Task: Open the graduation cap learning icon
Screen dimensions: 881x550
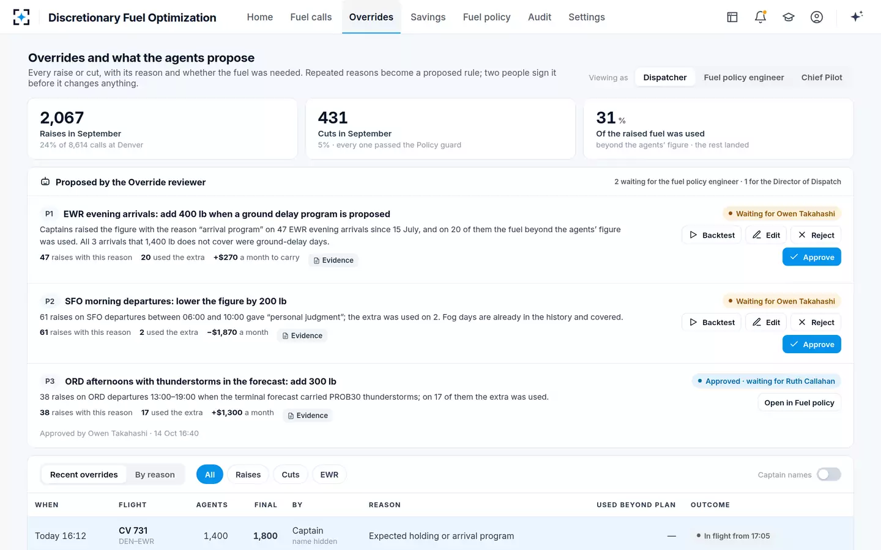Action: [789, 17]
